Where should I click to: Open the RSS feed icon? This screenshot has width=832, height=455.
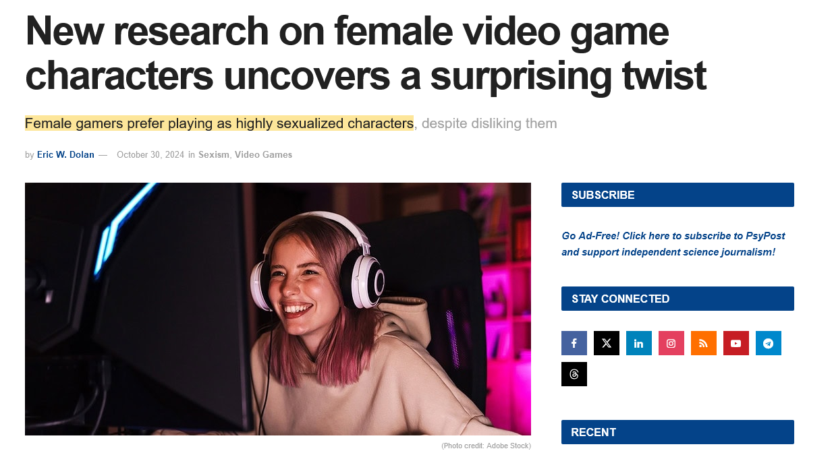pyautogui.click(x=704, y=343)
